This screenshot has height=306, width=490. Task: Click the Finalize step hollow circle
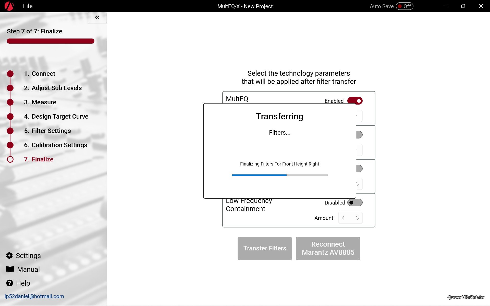10,159
